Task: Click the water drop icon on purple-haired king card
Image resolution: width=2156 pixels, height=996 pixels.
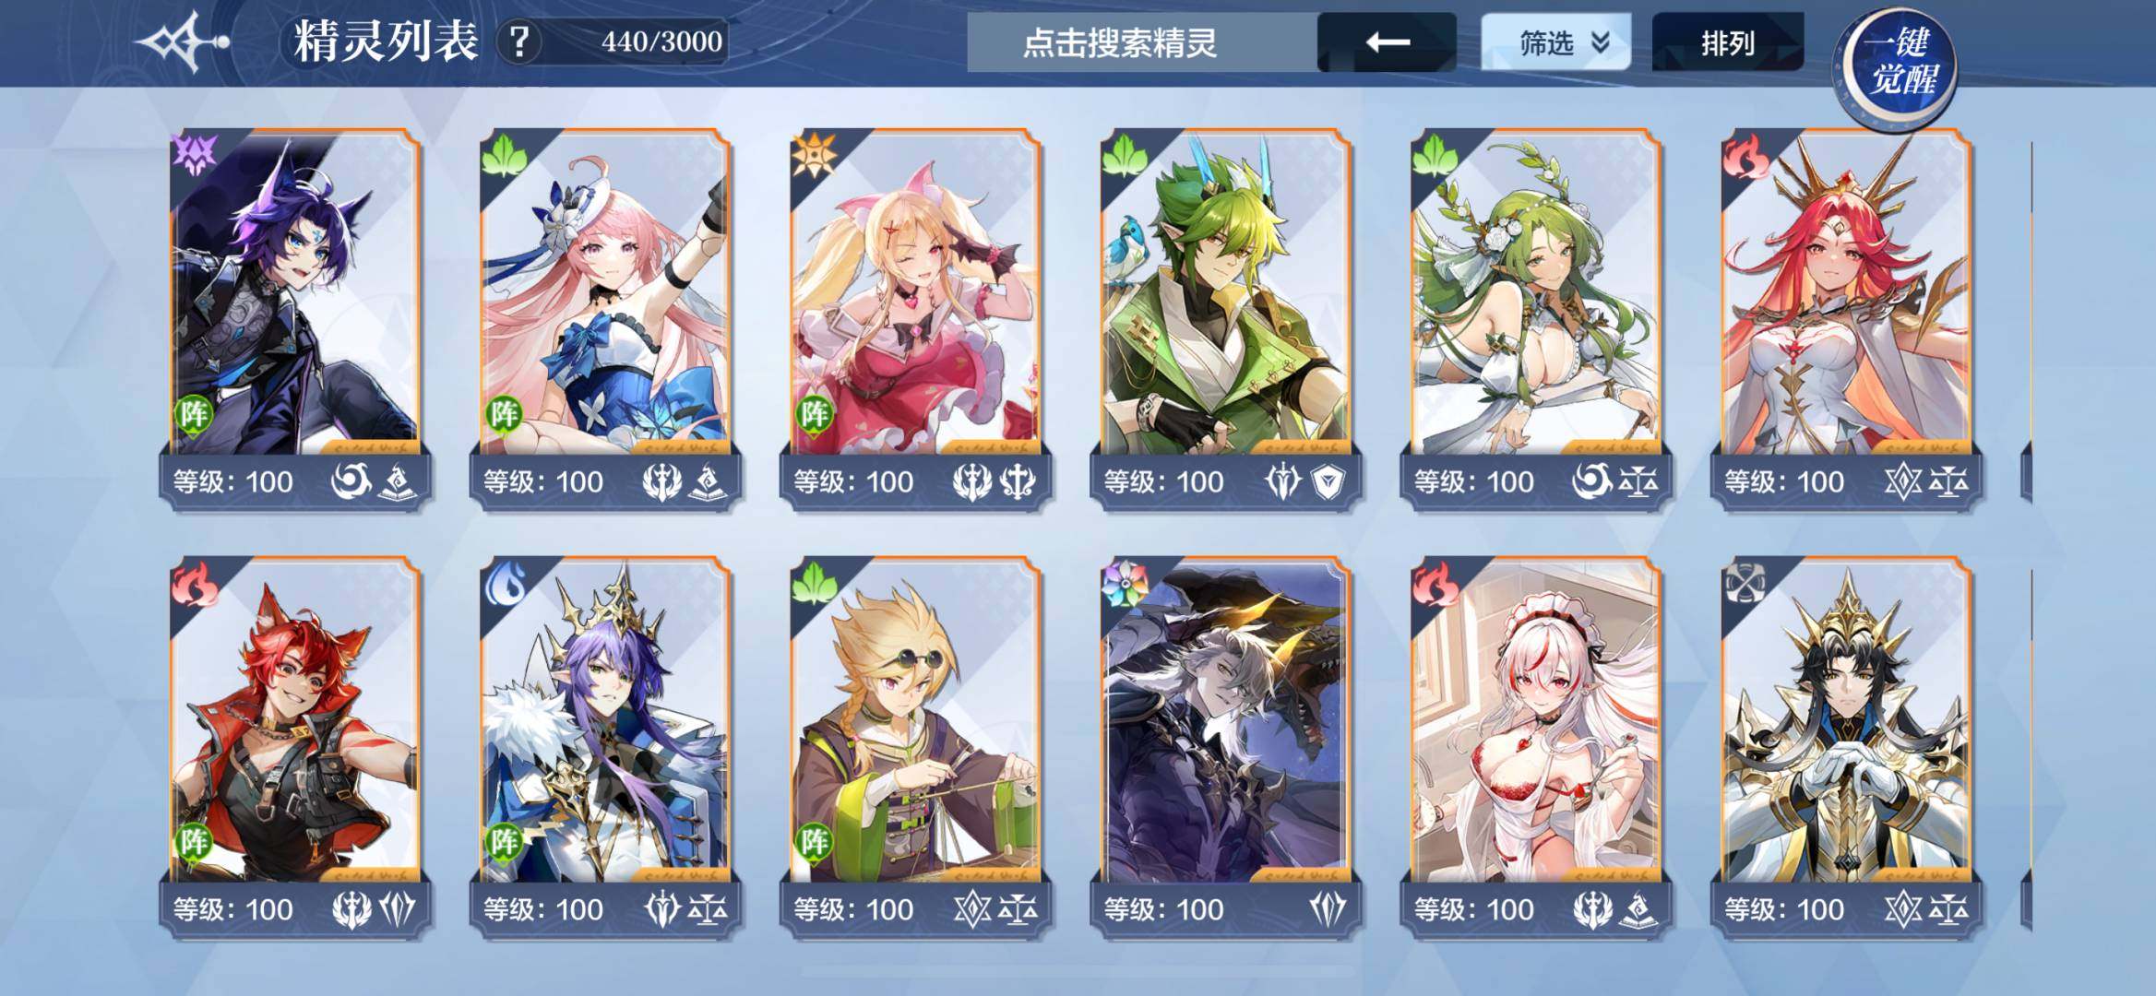Action: click(504, 582)
